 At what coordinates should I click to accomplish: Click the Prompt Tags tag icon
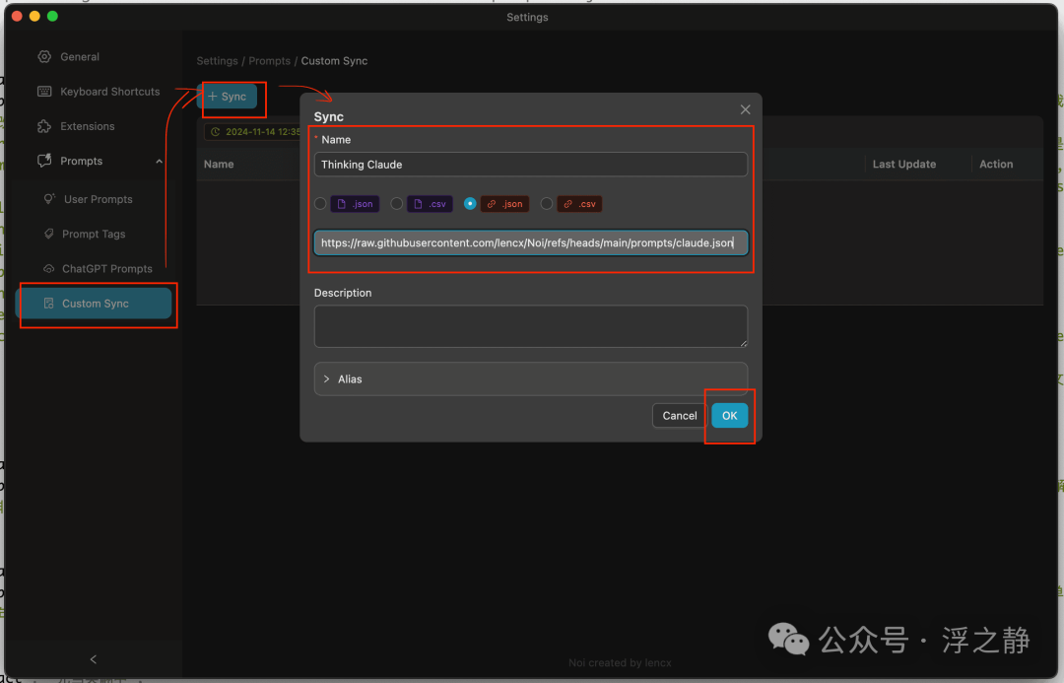pyautogui.click(x=49, y=234)
